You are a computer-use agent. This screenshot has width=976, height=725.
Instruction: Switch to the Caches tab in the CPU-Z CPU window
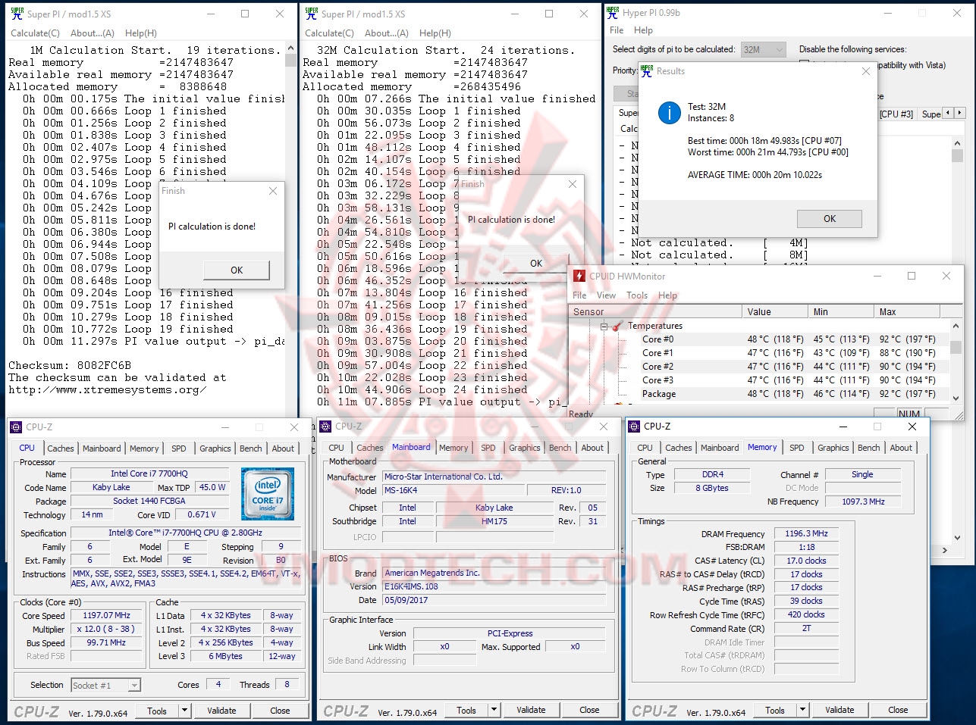pyautogui.click(x=61, y=448)
